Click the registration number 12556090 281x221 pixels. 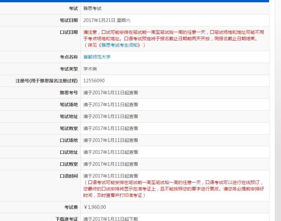(94, 81)
